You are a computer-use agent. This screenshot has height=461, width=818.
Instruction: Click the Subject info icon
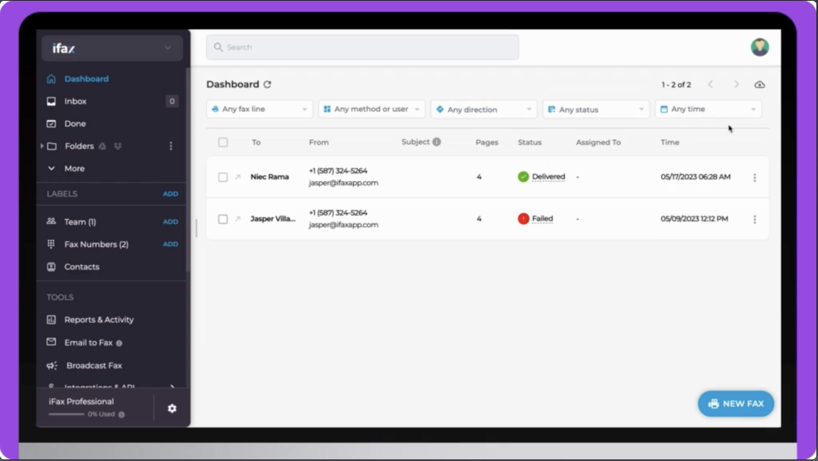tap(437, 142)
